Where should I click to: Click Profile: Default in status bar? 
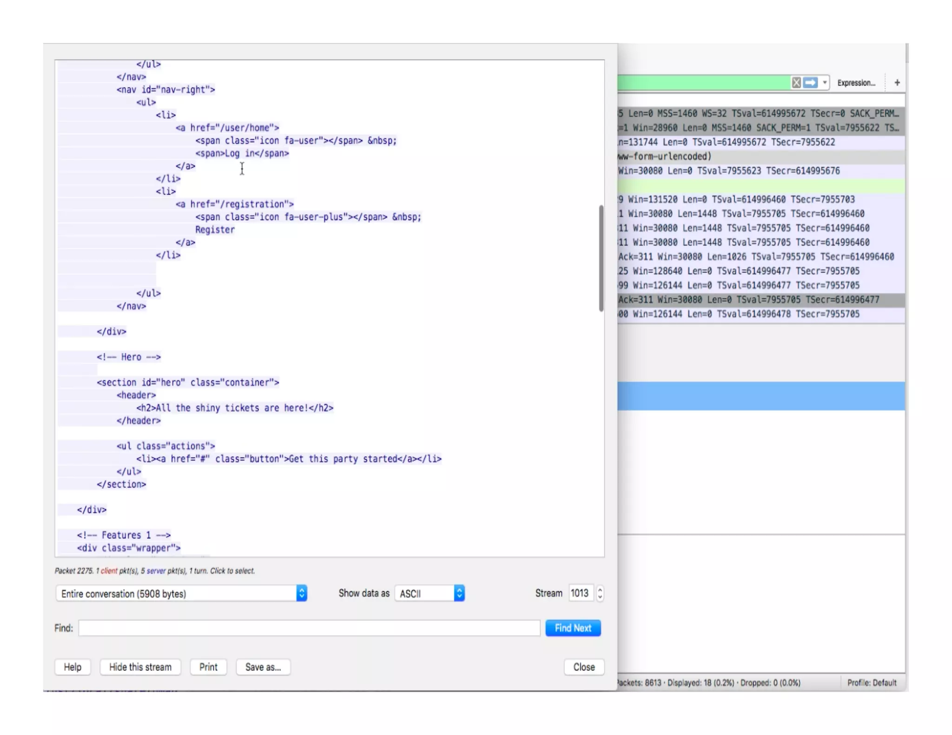pos(872,683)
